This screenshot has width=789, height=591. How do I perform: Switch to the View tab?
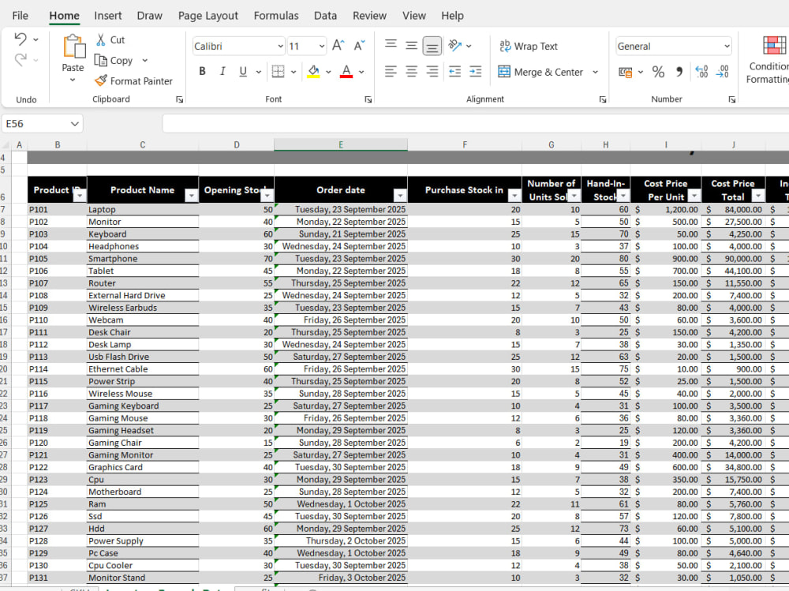tap(413, 16)
